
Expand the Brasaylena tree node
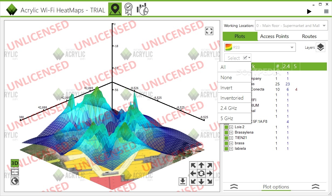click(x=231, y=132)
